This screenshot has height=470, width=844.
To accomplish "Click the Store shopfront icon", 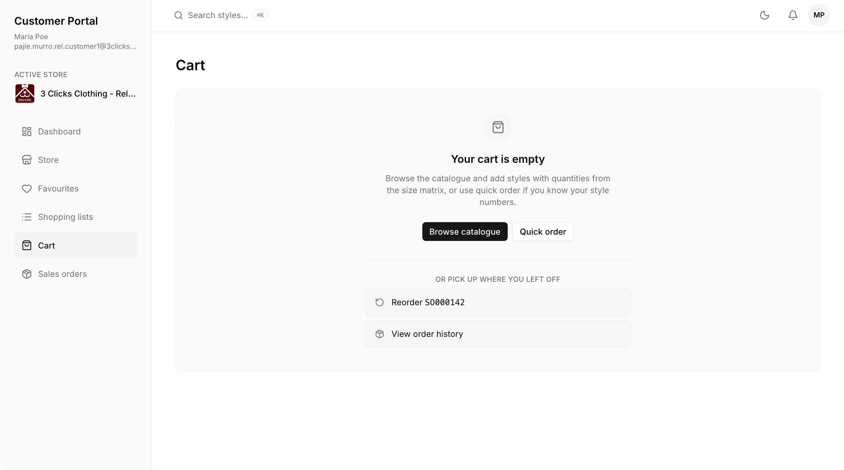I will [27, 160].
